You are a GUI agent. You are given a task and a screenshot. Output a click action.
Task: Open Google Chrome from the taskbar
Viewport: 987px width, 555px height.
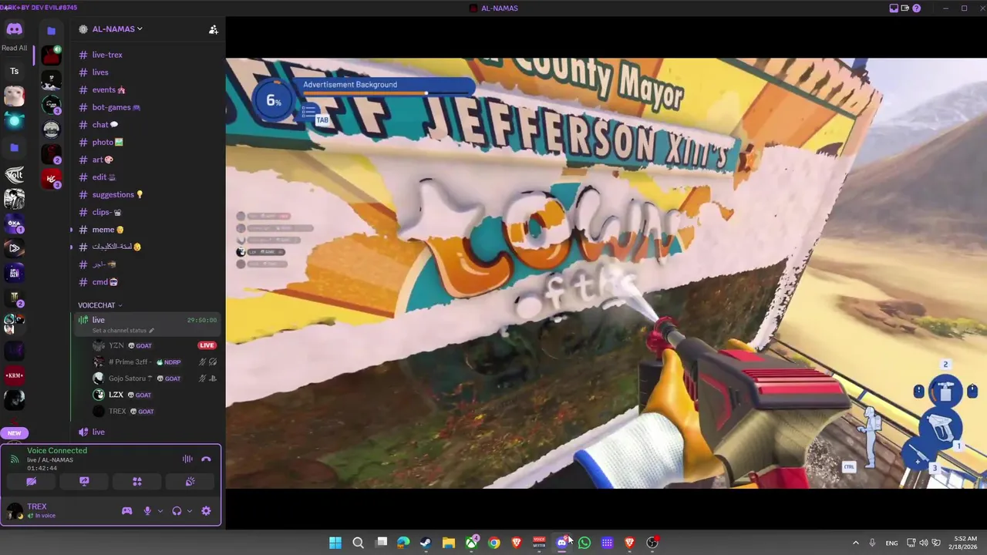click(493, 543)
